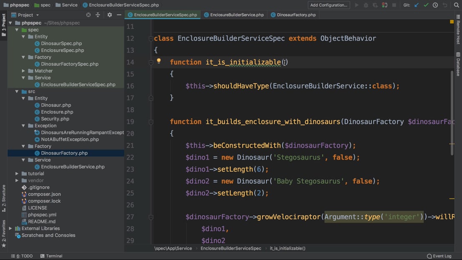Click EnclosureBuilderServiceSpec in bottom breadcrumb
462x260 pixels.
coord(231,248)
